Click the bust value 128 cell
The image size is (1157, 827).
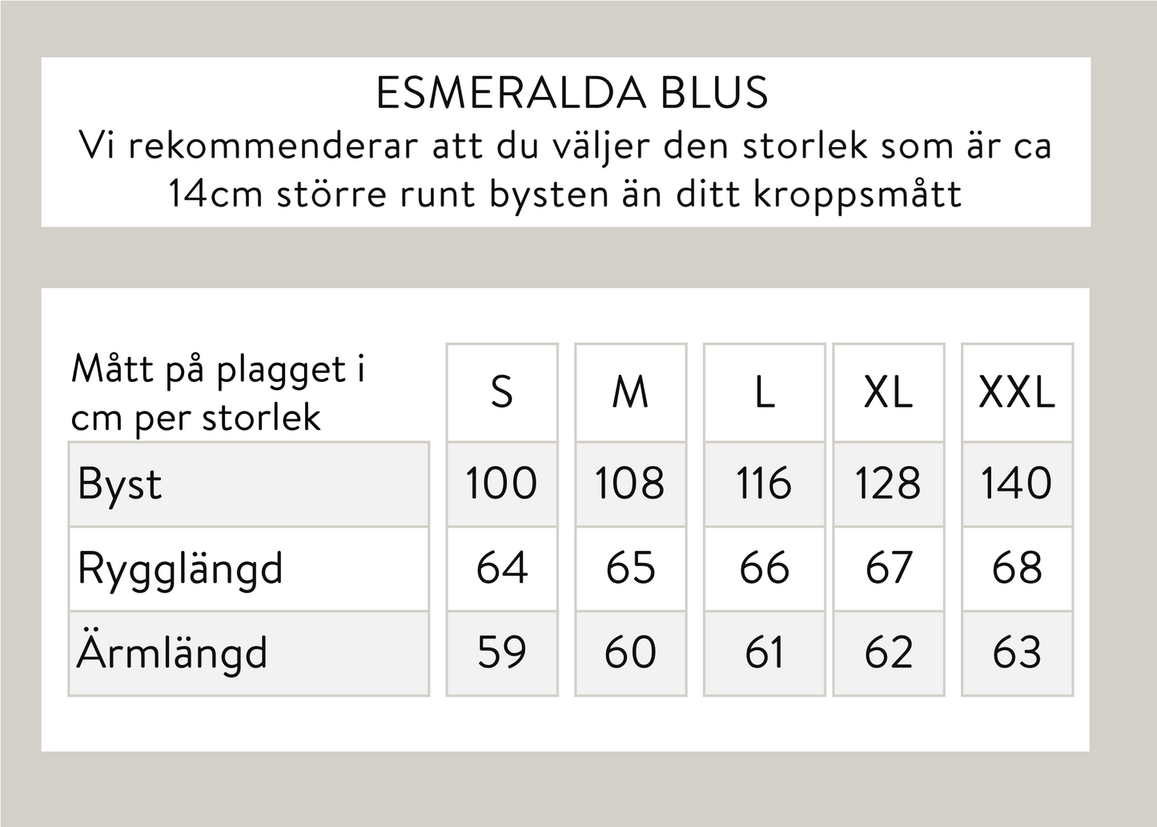point(888,484)
